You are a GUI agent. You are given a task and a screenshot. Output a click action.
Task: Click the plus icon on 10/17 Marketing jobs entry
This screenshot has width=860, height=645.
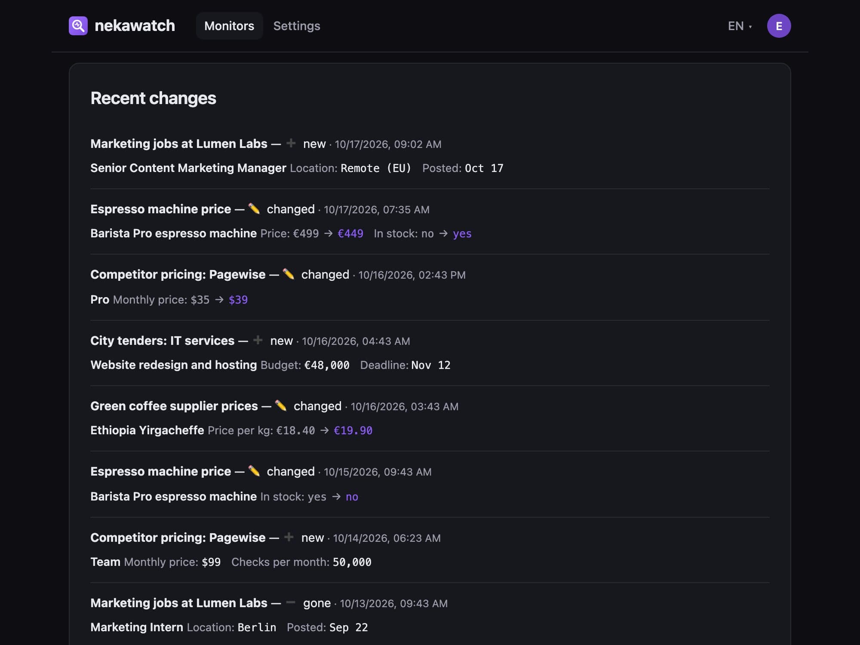291,143
